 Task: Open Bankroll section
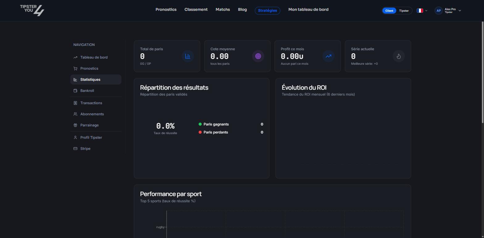coord(96,91)
